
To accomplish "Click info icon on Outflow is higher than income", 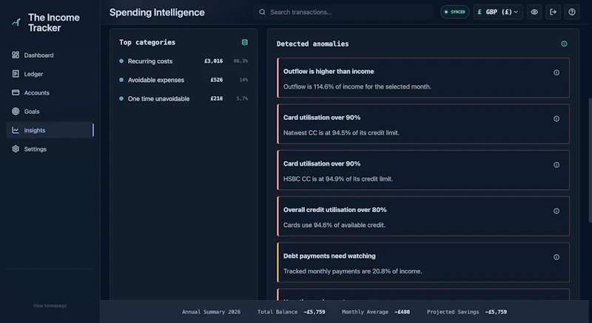I will [556, 72].
